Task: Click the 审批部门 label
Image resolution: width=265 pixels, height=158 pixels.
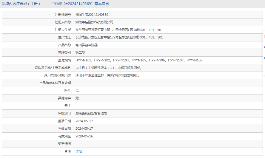Action: pyautogui.click(x=64, y=113)
